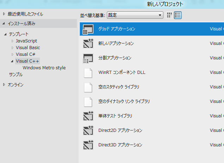The image size is (224, 163).
Task: Expand the JavaScript template node
Action: (12, 41)
